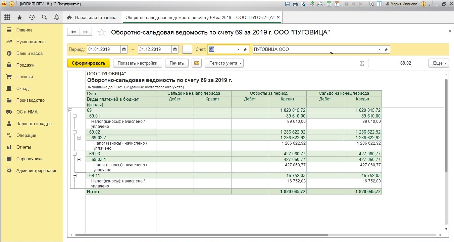Click the Print icon in title bar
Image resolution: width=454 pixels, height=242 pixels.
coord(295,4)
